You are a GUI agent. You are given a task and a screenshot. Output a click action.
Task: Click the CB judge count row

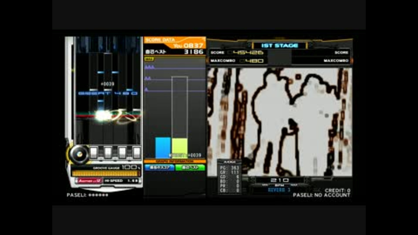[x=229, y=191]
